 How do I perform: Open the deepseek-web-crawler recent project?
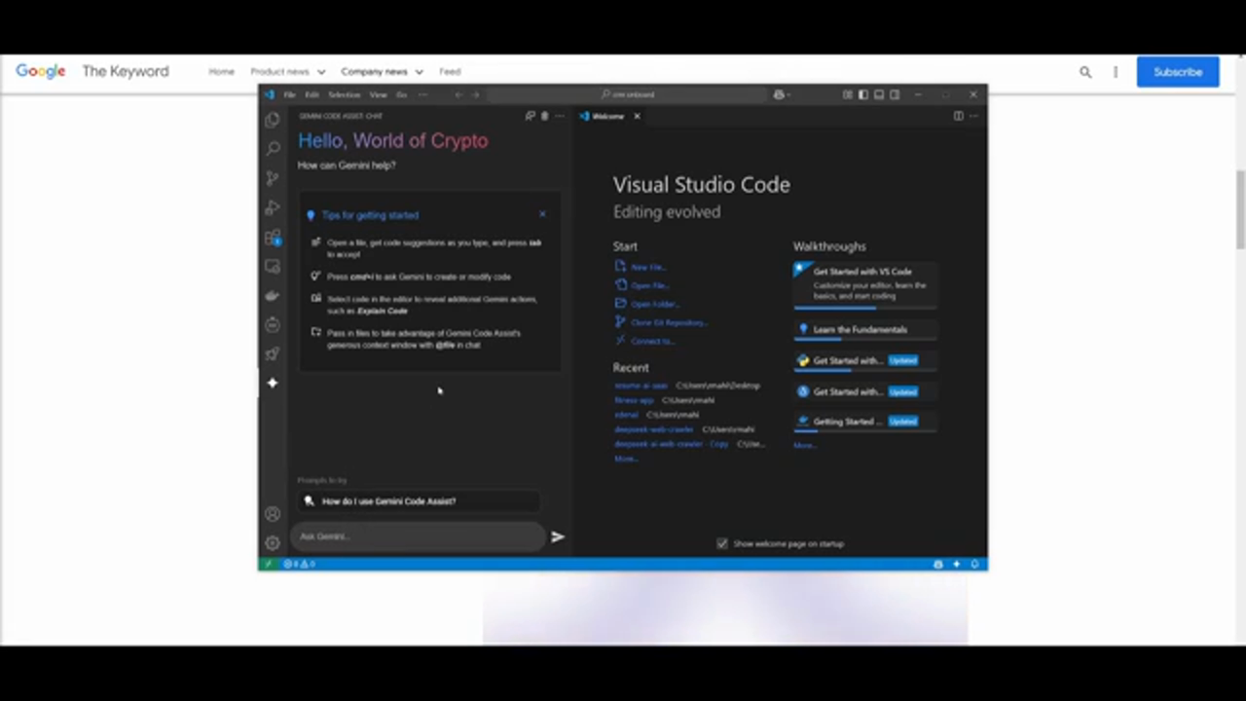pos(653,429)
